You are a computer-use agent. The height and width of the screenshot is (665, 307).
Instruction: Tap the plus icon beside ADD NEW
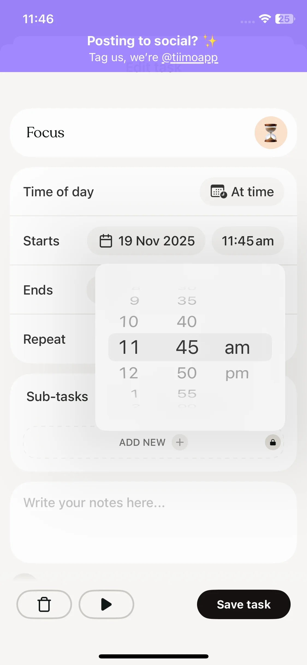(x=180, y=442)
